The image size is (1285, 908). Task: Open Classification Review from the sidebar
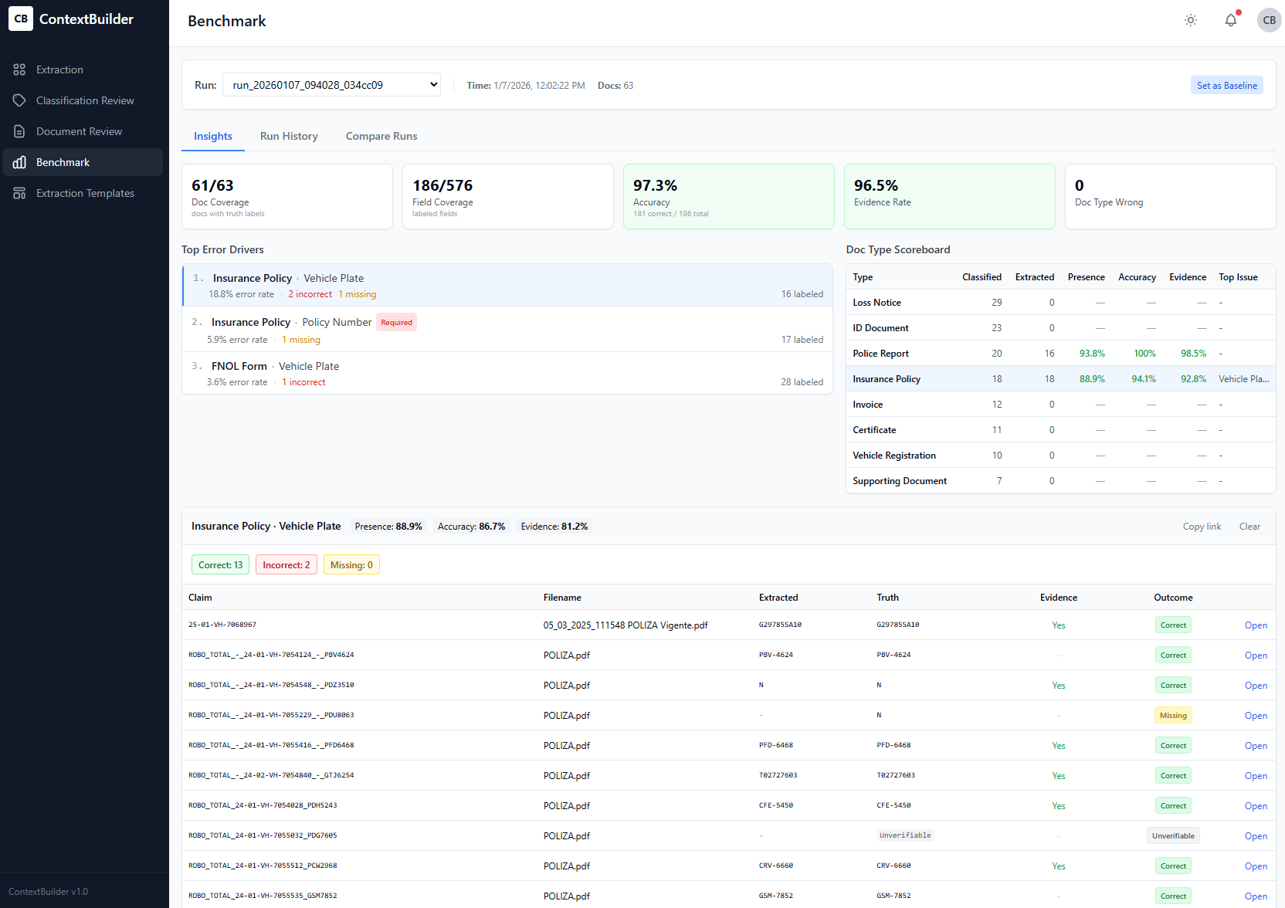point(85,100)
